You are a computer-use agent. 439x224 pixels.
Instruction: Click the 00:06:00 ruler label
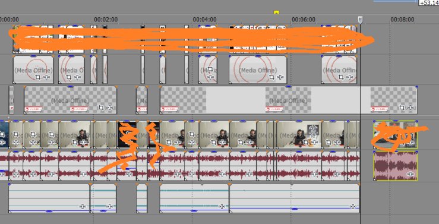[304, 20]
